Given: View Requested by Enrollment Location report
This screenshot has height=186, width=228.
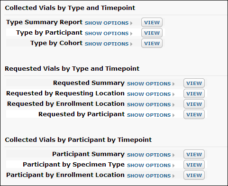Looking at the screenshot, I should [194, 104].
